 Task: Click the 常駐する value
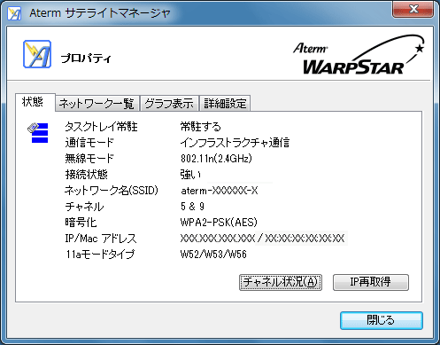201,127
